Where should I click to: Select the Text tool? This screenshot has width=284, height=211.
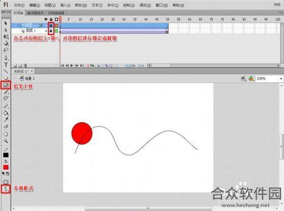6,65
